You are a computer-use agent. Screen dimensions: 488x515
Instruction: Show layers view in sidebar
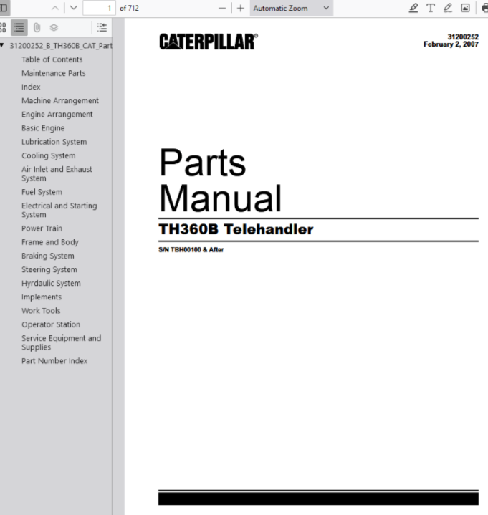54,27
